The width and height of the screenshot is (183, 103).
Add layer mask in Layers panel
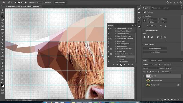(x=165, y=100)
